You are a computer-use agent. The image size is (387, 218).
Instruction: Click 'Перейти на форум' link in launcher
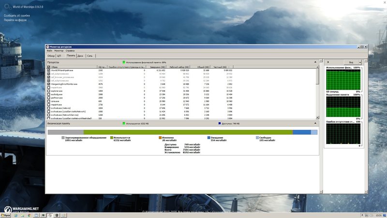coord(15,20)
